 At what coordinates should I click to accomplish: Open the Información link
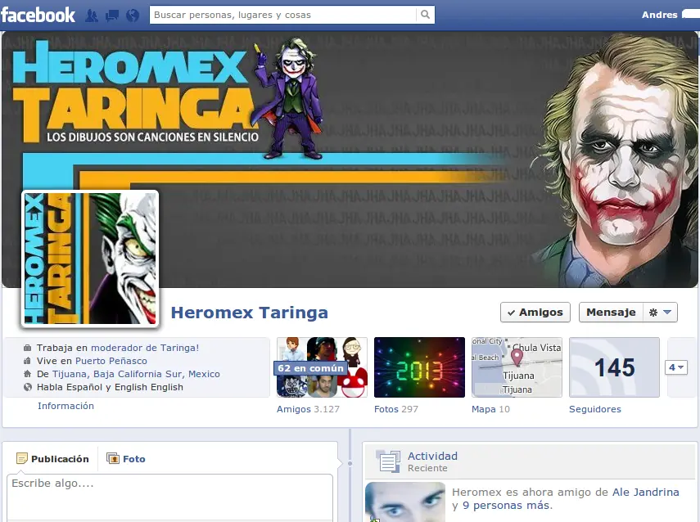65,406
